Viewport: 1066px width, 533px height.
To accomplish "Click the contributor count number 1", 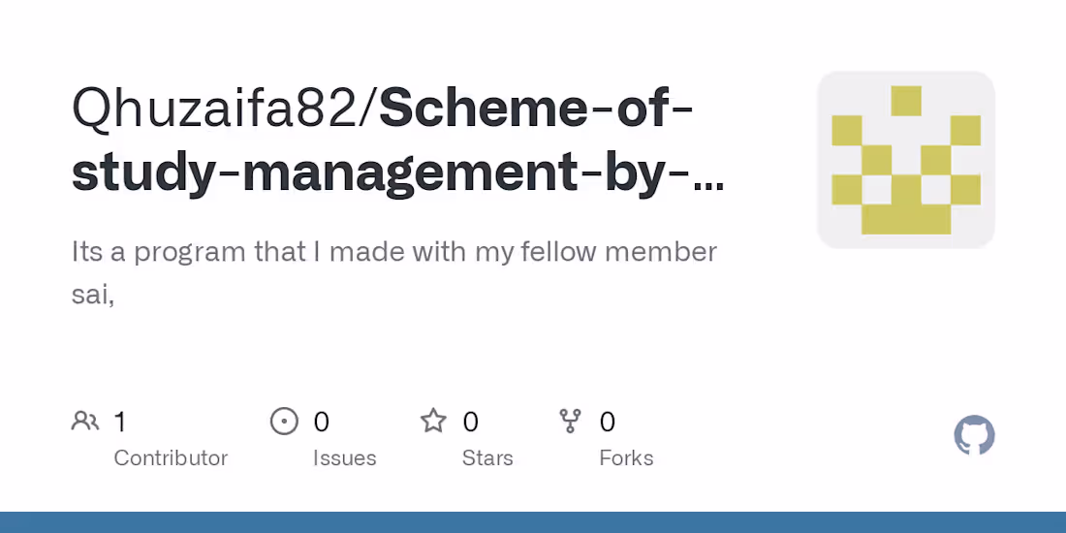I will click(x=120, y=422).
